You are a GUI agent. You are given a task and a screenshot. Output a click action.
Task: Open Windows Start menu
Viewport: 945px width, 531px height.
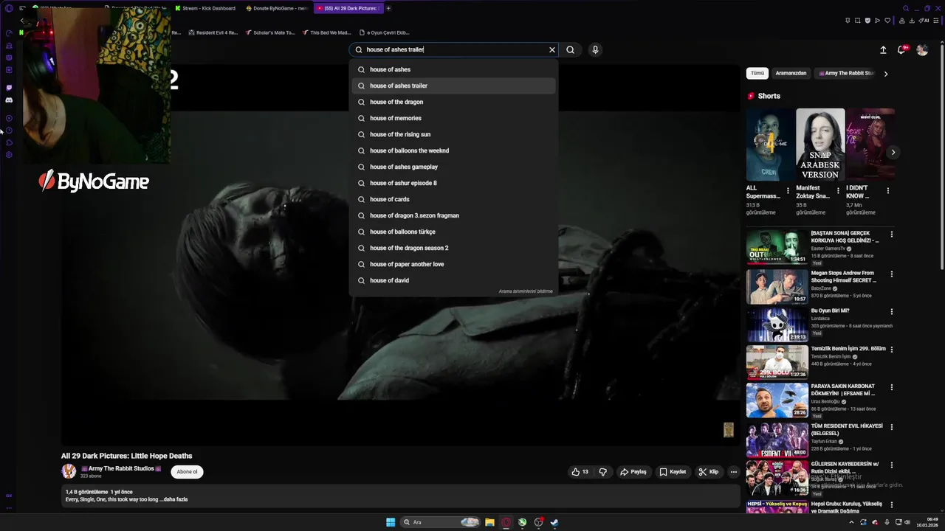pyautogui.click(x=391, y=522)
